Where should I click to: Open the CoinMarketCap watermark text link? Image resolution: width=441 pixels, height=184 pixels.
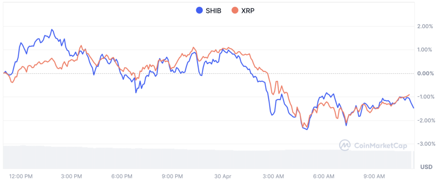pos(380,146)
